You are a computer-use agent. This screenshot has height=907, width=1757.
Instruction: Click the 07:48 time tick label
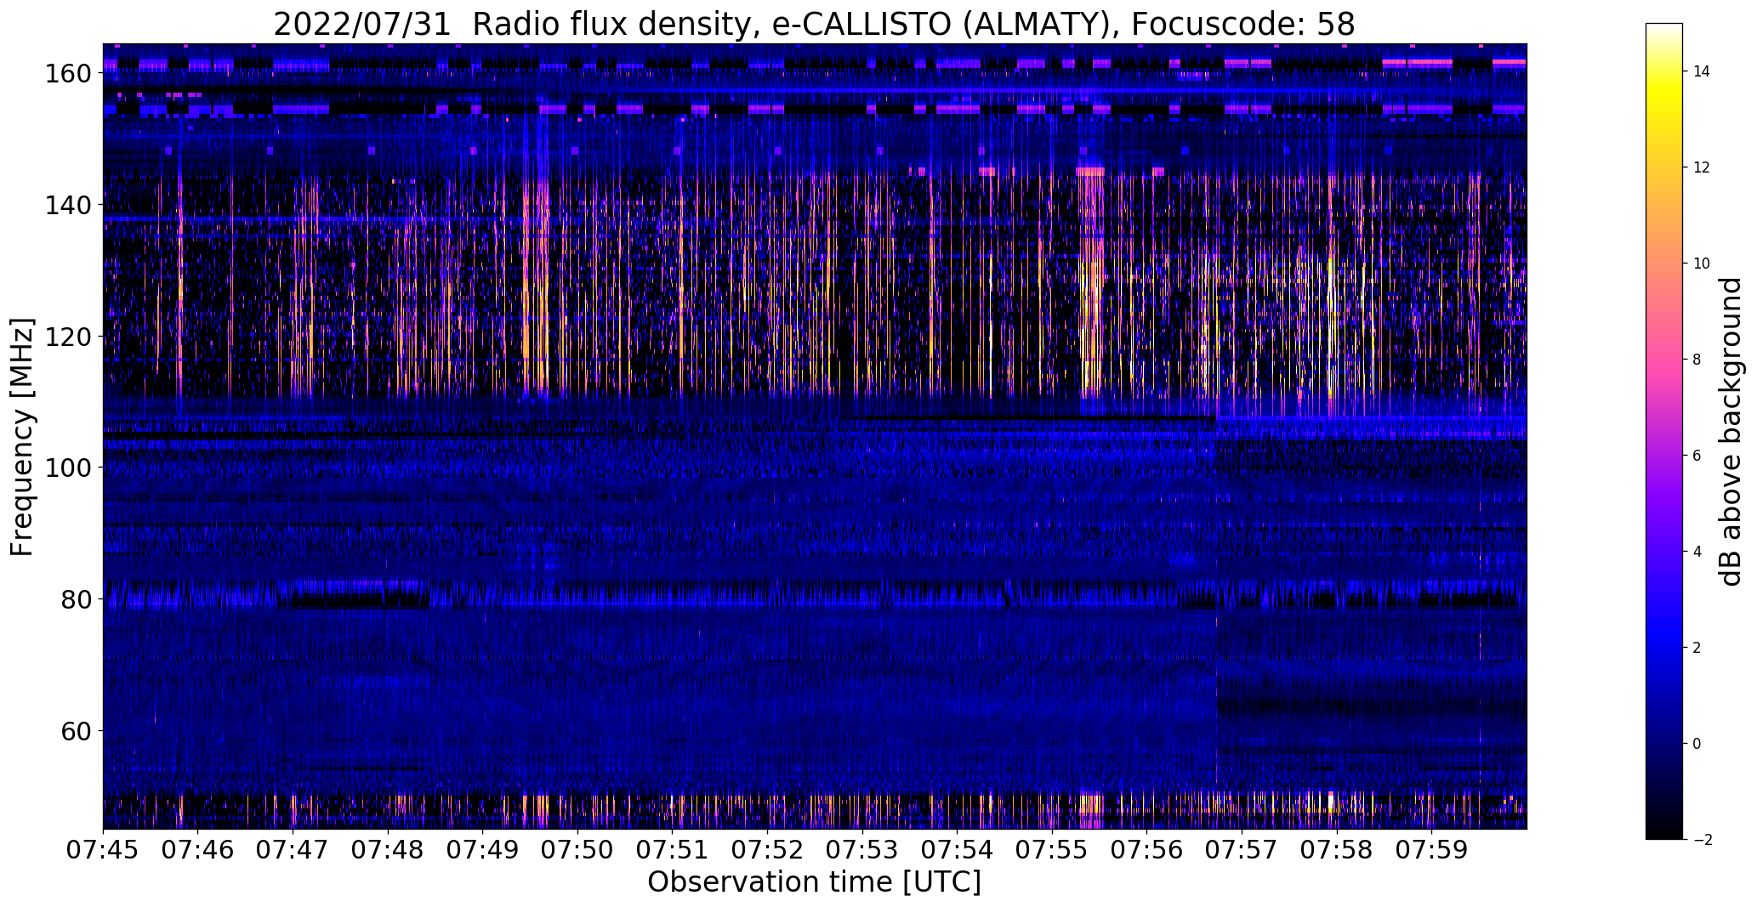388,851
